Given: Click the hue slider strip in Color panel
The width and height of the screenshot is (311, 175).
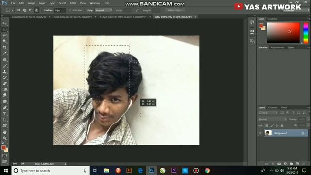Looking at the screenshot, I should point(306,33).
